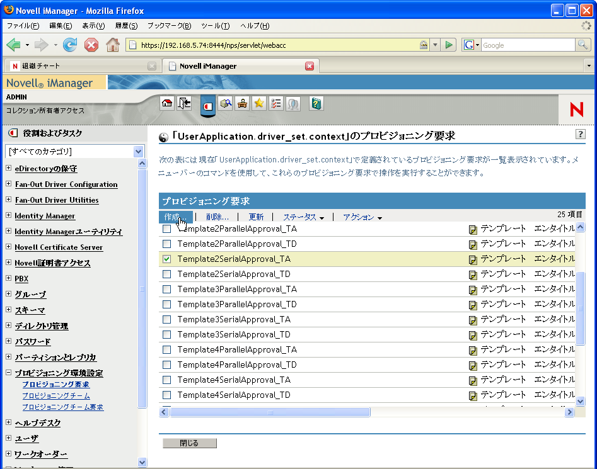
Task: Open the プロビジョニングチーム要求 link
Action: coord(63,407)
